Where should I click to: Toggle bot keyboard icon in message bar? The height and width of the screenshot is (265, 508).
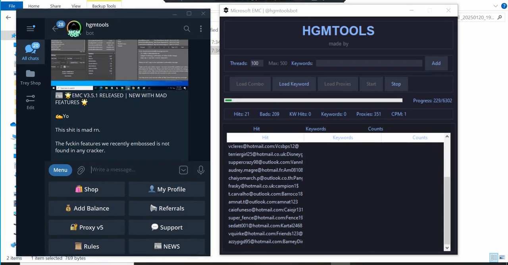point(183,170)
